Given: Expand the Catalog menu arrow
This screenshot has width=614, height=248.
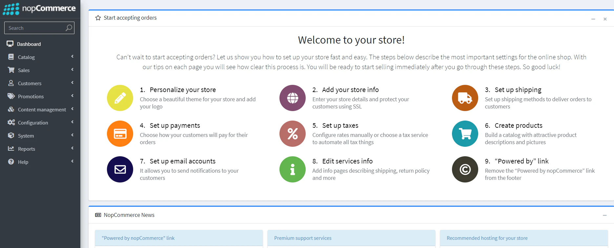Looking at the screenshot, I should [72, 56].
